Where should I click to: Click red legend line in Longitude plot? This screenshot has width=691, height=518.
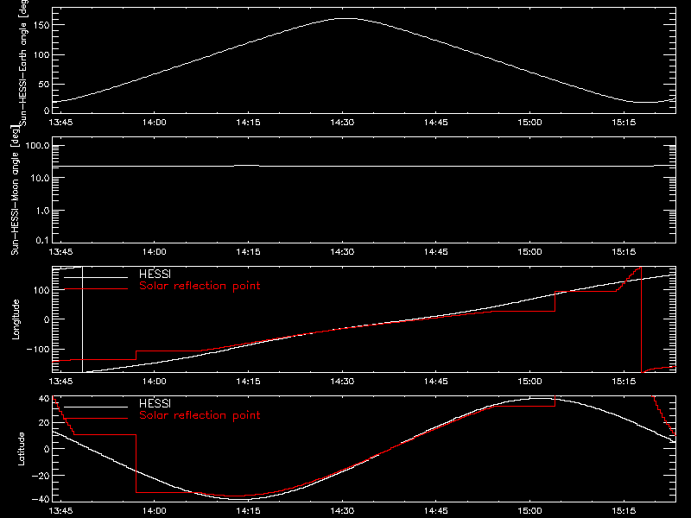[96, 289]
